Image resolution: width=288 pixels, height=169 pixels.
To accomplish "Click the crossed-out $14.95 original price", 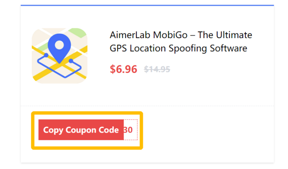I will point(157,69).
